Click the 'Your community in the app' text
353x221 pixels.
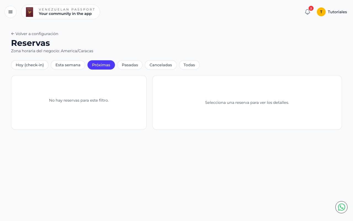point(65,14)
